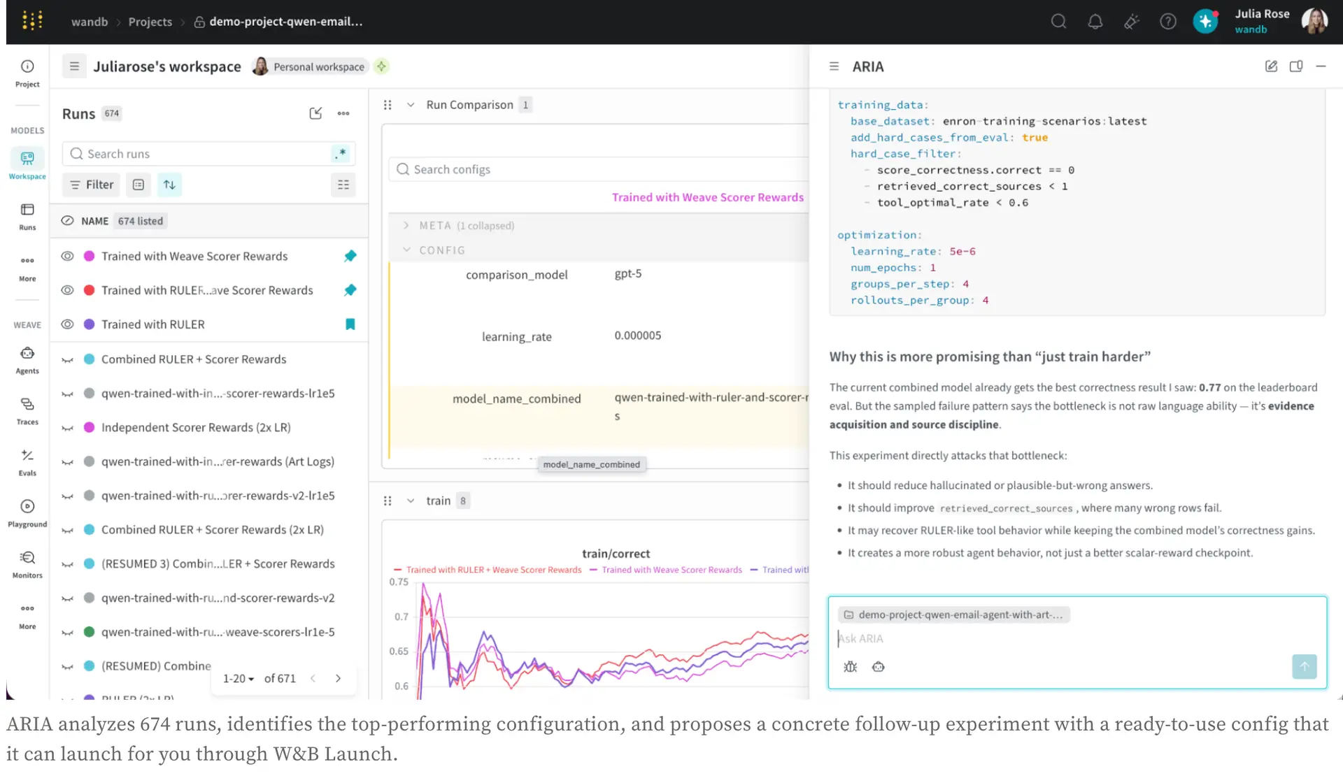This screenshot has width=1343, height=776.
Task: Open the search icon in top bar
Action: [x=1058, y=22]
